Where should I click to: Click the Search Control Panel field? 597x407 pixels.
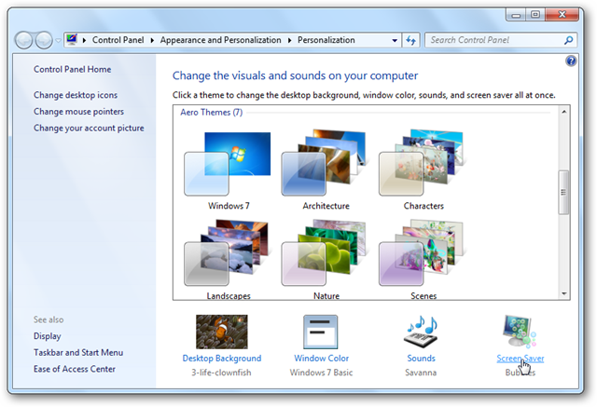[500, 40]
